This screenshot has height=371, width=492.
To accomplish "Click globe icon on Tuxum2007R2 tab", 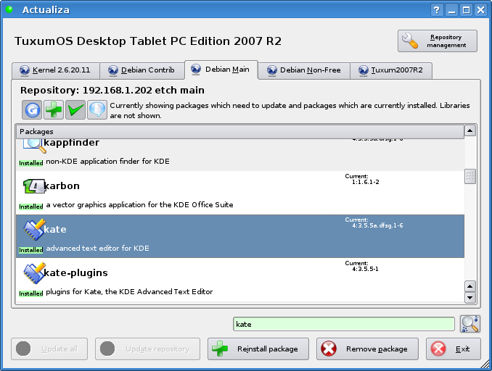I will (364, 70).
